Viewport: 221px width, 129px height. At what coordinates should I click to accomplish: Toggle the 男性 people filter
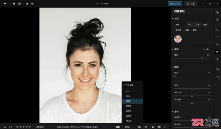click(205, 24)
